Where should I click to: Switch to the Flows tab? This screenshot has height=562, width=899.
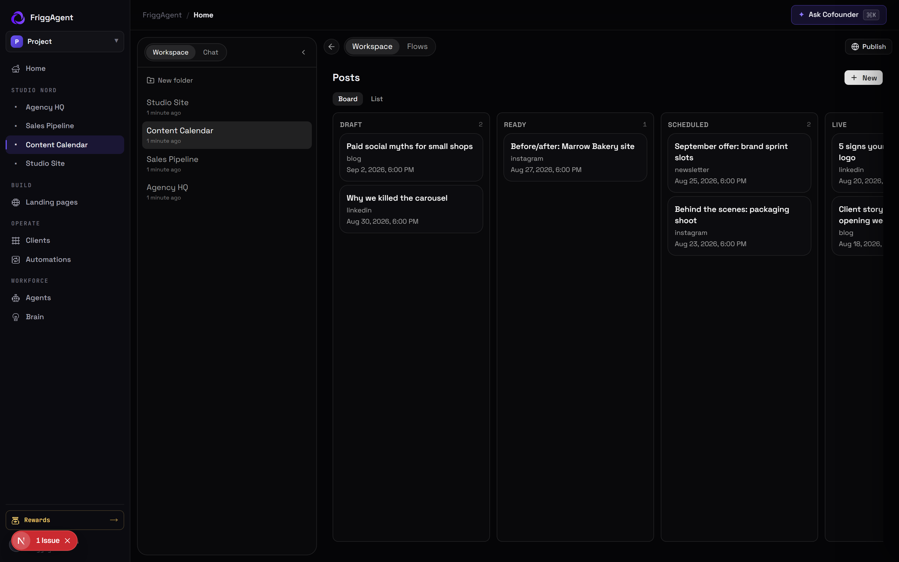click(417, 47)
